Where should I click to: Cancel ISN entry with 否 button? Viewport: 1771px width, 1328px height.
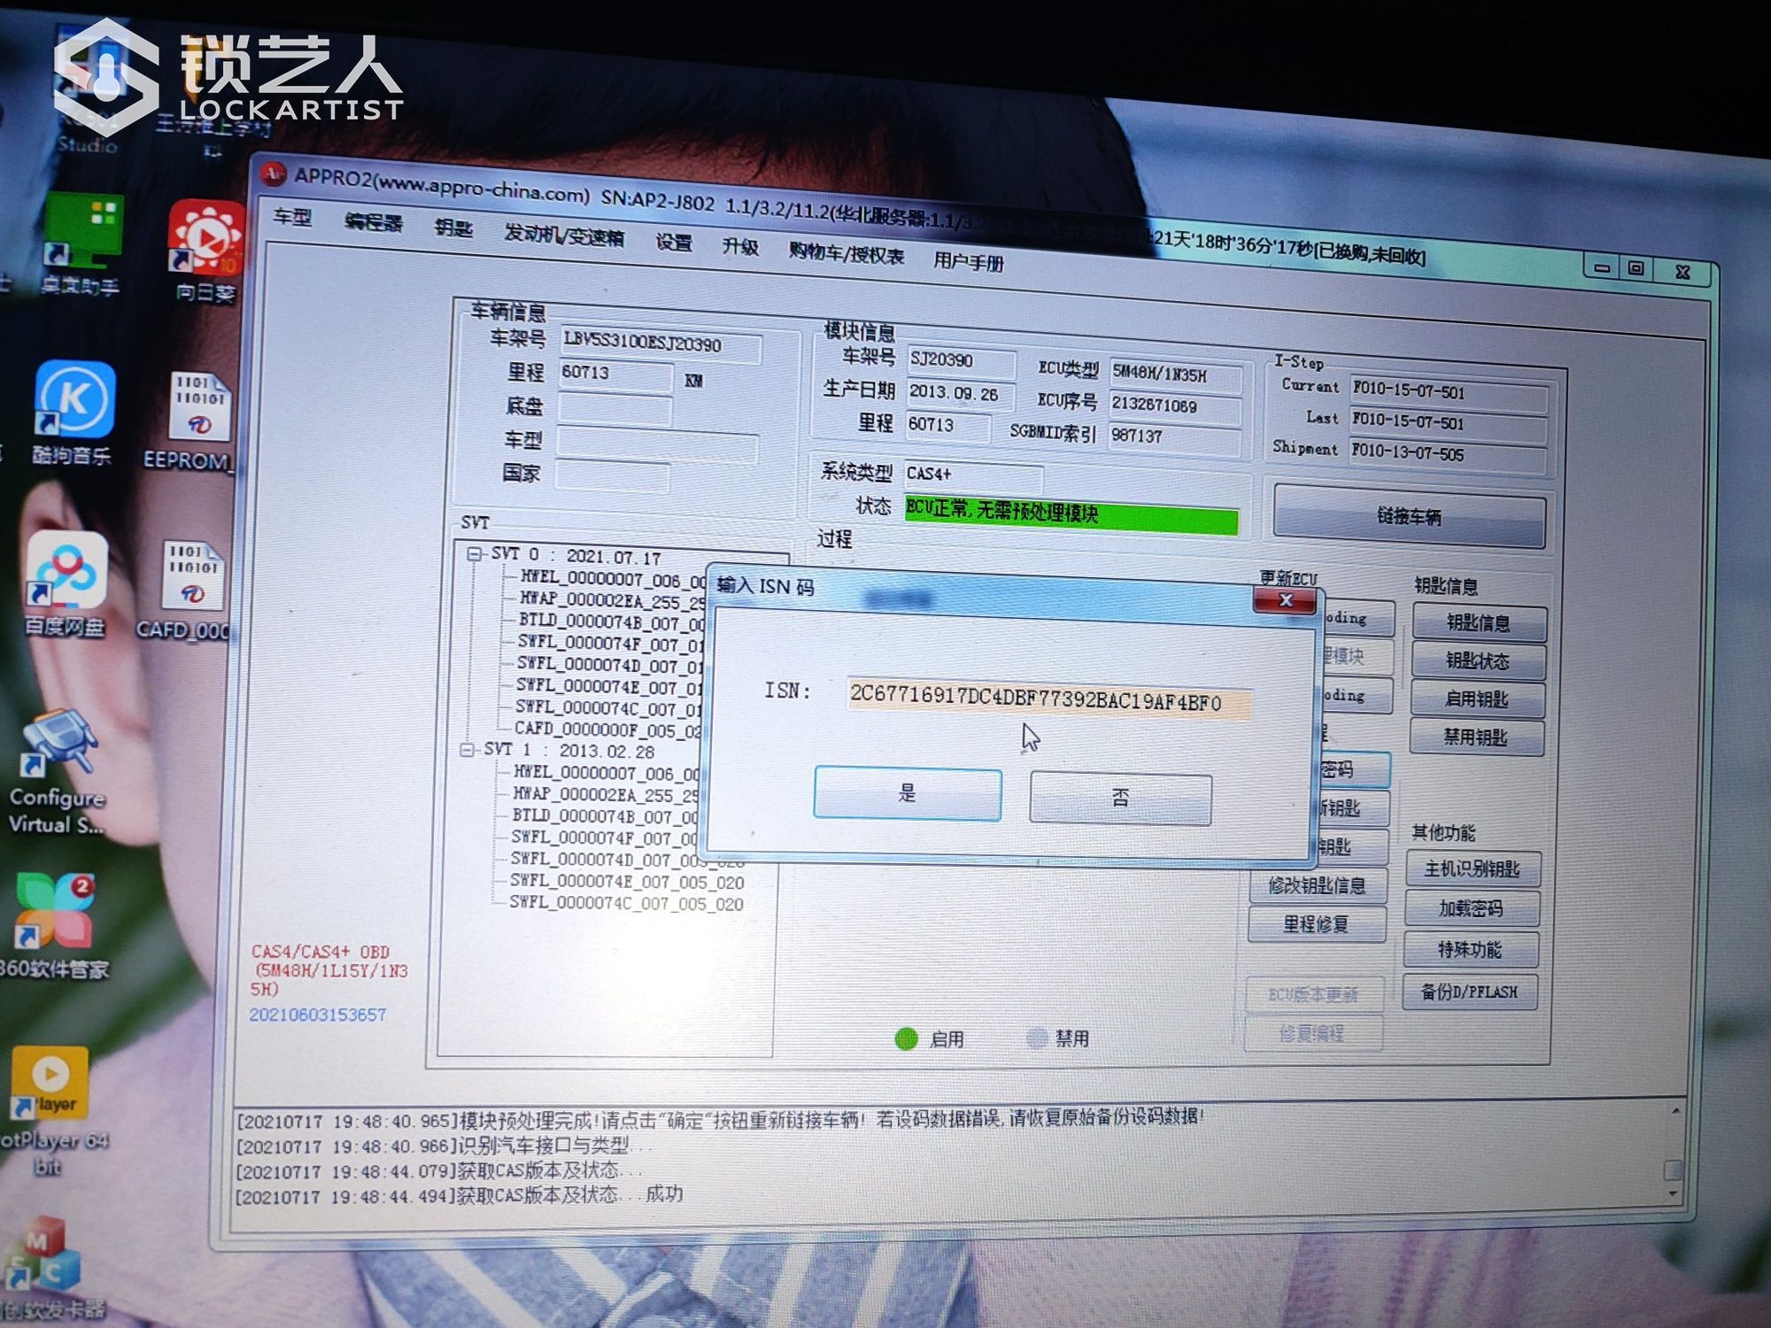pyautogui.click(x=1120, y=799)
